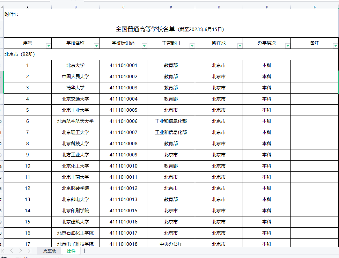The width and height of the screenshot is (339, 258).
Task: Jump to first sheet navigation arrow
Action: pyautogui.click(x=3, y=251)
